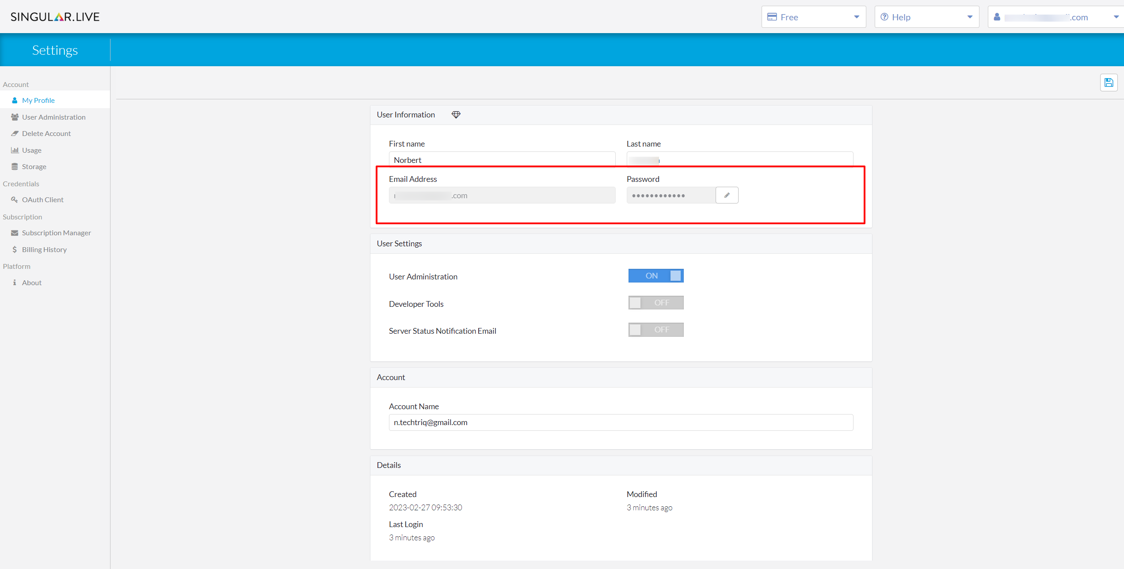Open the Delete Account page

click(x=46, y=133)
